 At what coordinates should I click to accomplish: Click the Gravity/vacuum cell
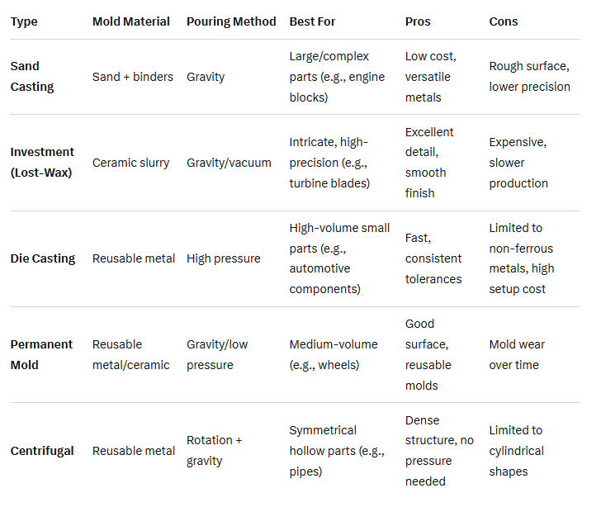[x=229, y=163]
